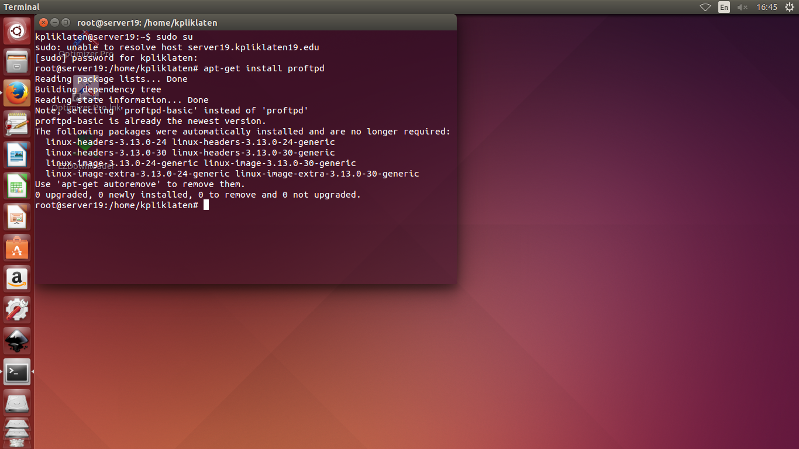Open the Ubuntu Dash home button
The image size is (799, 449).
point(16,30)
